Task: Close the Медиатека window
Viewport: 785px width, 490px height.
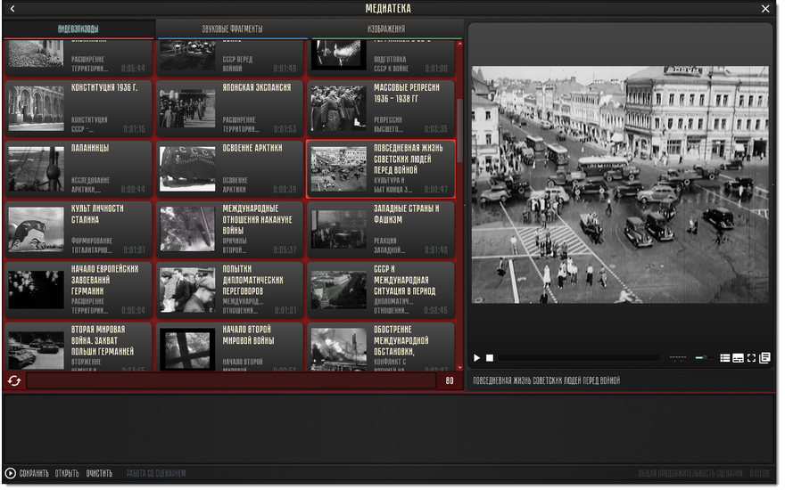Action: [765, 9]
